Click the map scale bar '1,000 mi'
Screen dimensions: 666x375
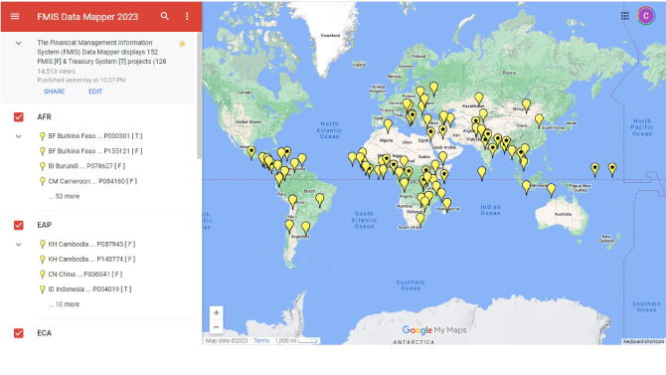click(x=296, y=340)
